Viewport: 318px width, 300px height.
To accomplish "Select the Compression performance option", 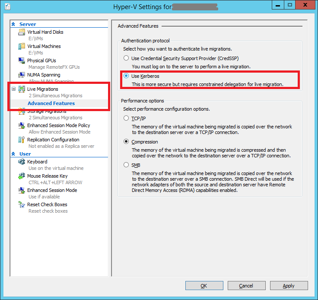I will click(126, 141).
